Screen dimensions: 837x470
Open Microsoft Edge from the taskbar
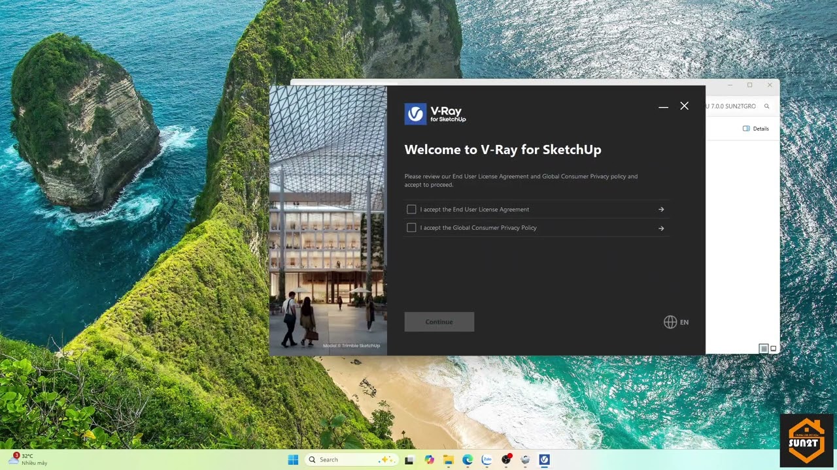point(468,460)
